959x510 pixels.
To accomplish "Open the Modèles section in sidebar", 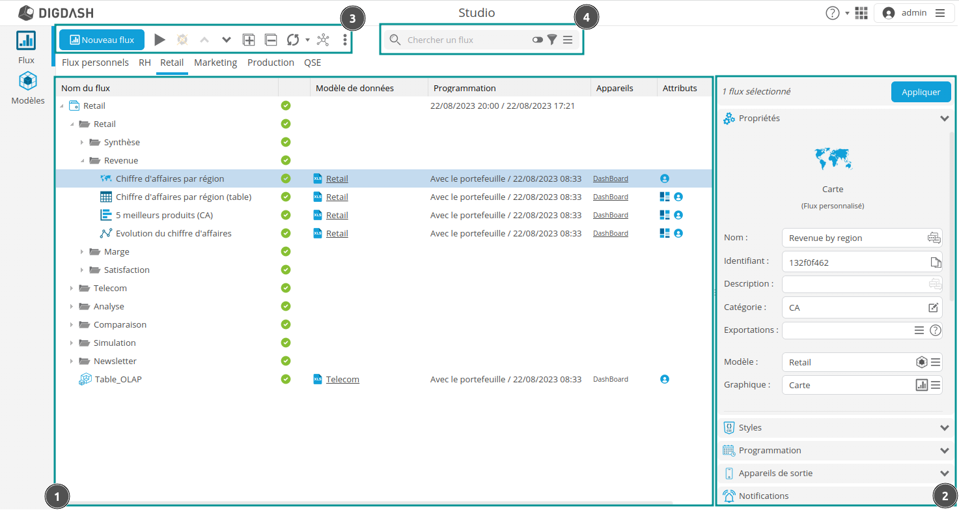I will tap(28, 89).
